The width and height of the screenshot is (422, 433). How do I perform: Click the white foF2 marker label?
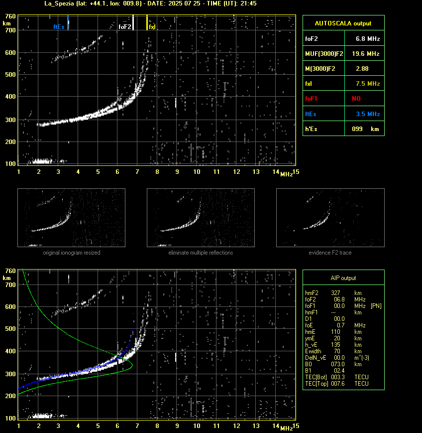click(x=125, y=27)
